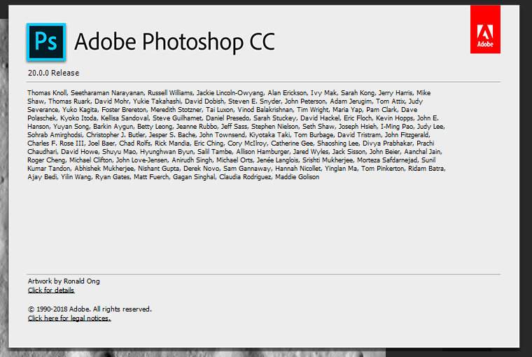
Task: Click the name 'Ridam Batra' in credits
Action: click(426, 169)
